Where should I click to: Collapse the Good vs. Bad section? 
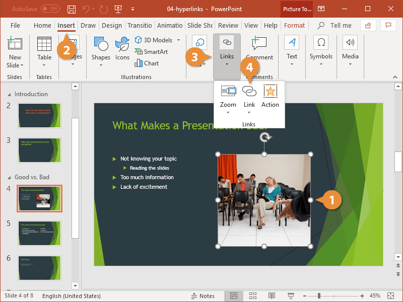pyautogui.click(x=9, y=178)
